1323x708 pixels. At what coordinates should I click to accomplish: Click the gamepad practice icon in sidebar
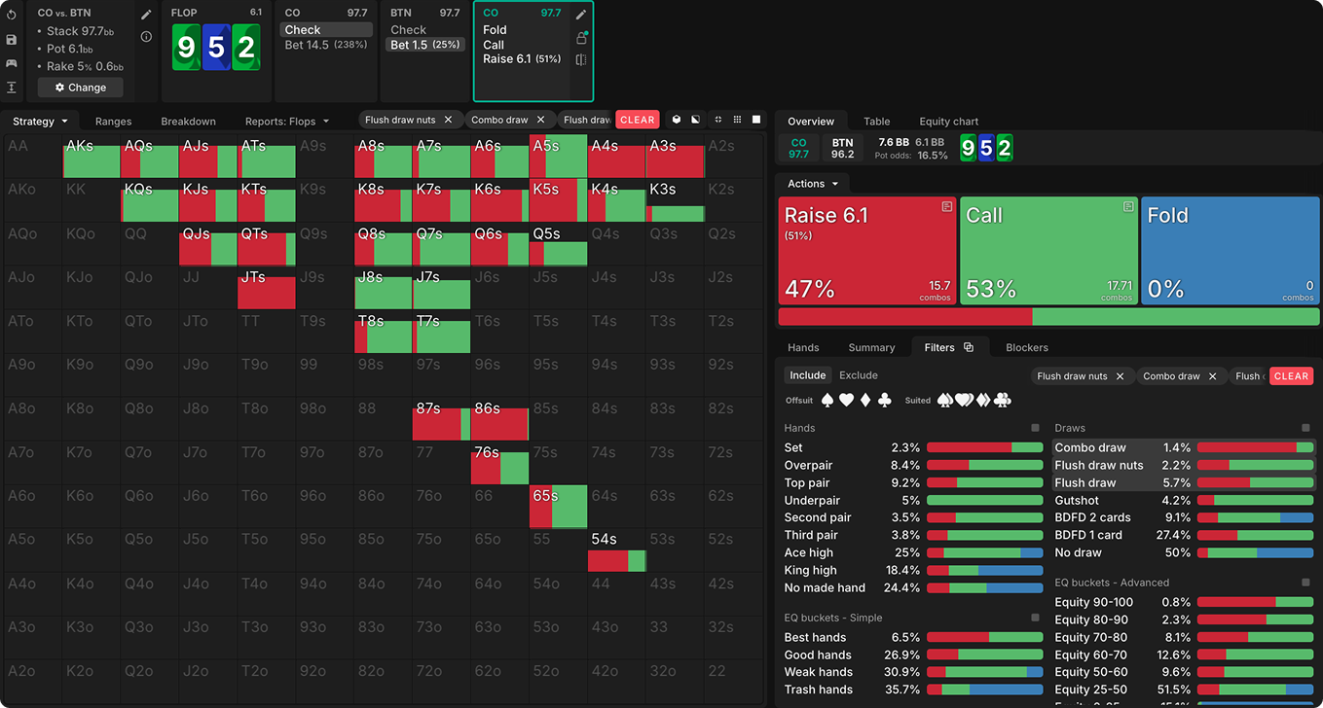coord(12,63)
